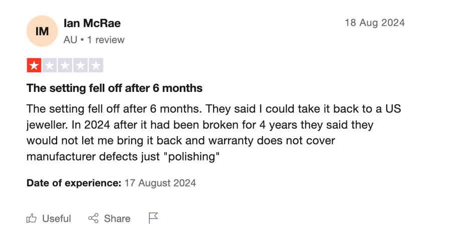Click the 'Date of experience' label
This screenshot has width=451, height=243.
click(x=74, y=183)
